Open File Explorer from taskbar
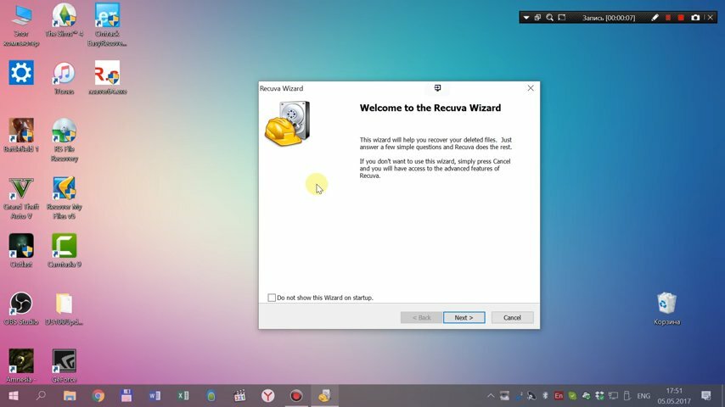This screenshot has height=407, width=725. (x=70, y=396)
